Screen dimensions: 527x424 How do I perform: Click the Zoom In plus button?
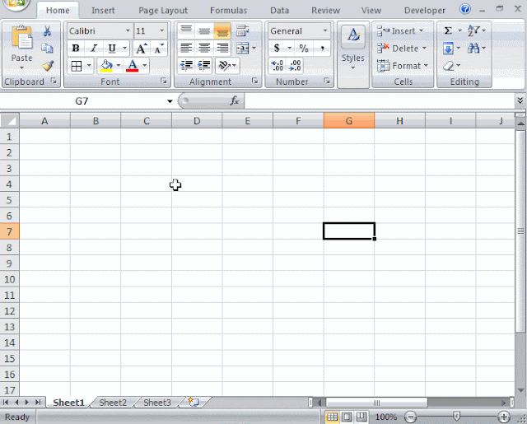(x=504, y=417)
